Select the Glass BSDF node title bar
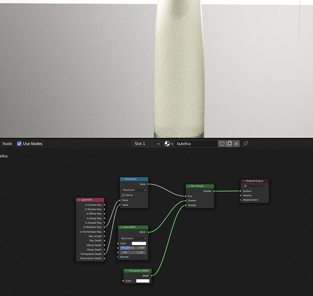Image resolution: width=313 pixels, height=296 pixels. point(133,227)
